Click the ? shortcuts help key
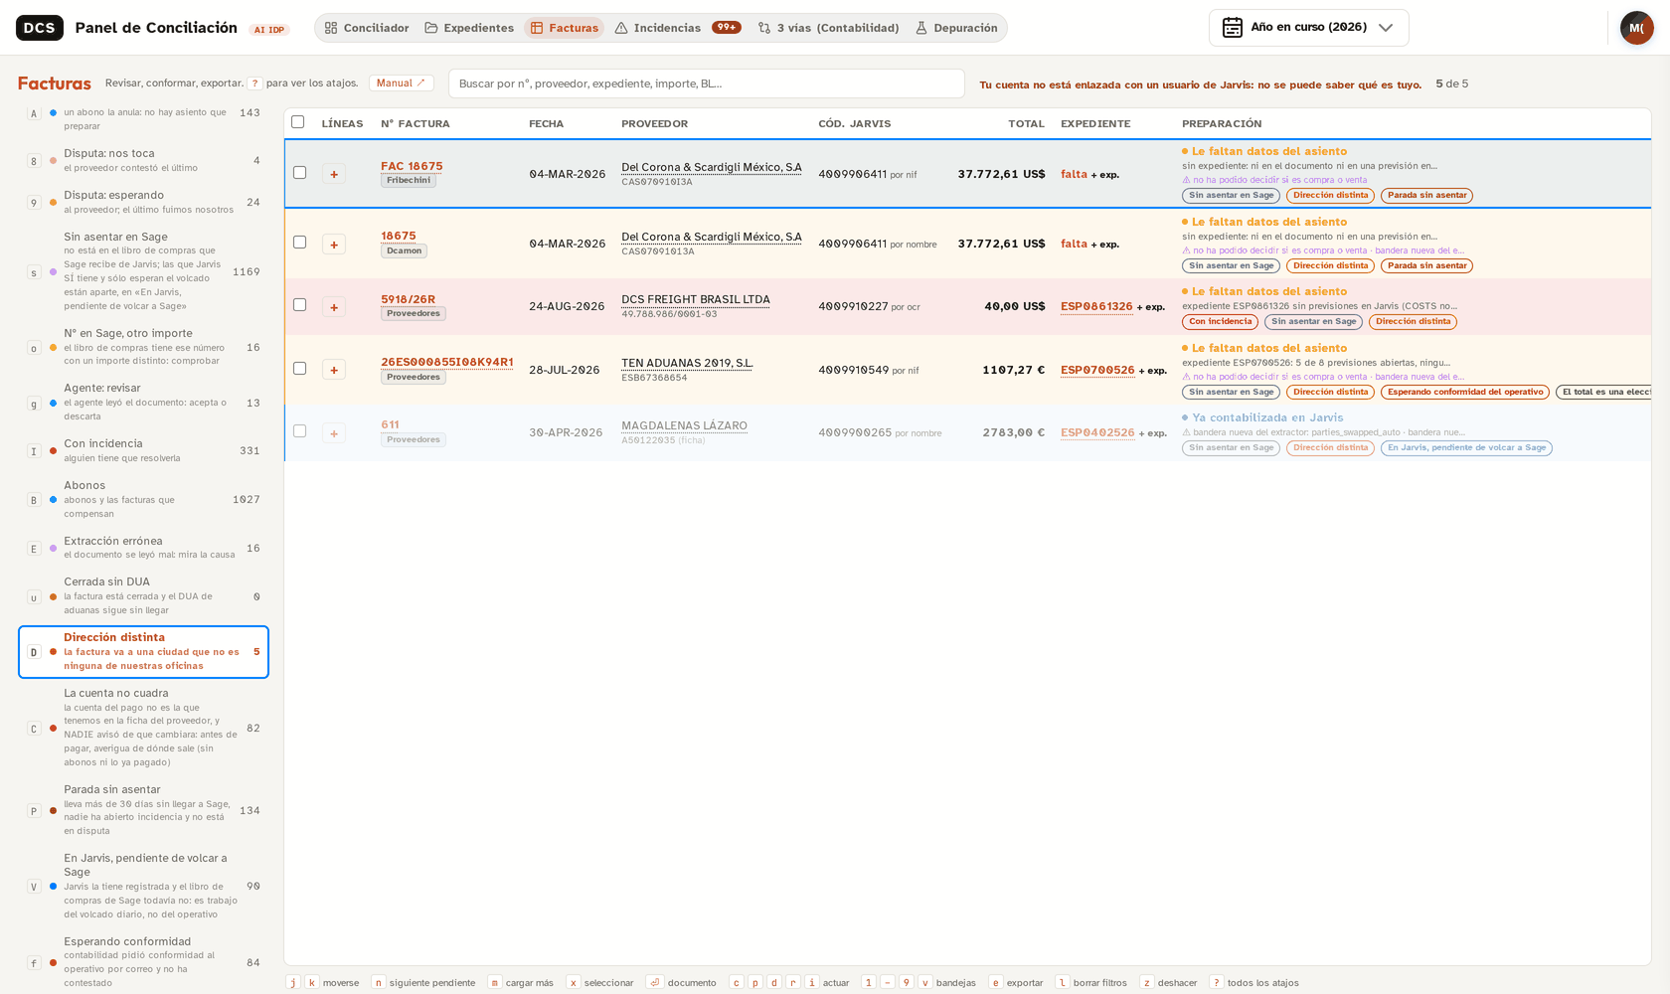The image size is (1670, 994). click(255, 83)
